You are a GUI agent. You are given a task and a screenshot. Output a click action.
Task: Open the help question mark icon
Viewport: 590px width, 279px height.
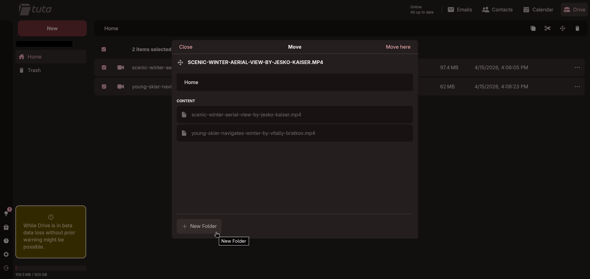[x=6, y=241]
